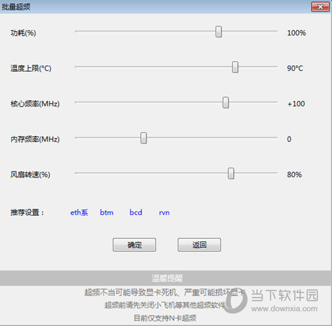Click the 批量超频 window title
The width and height of the screenshot is (332, 326).
pos(16,7)
